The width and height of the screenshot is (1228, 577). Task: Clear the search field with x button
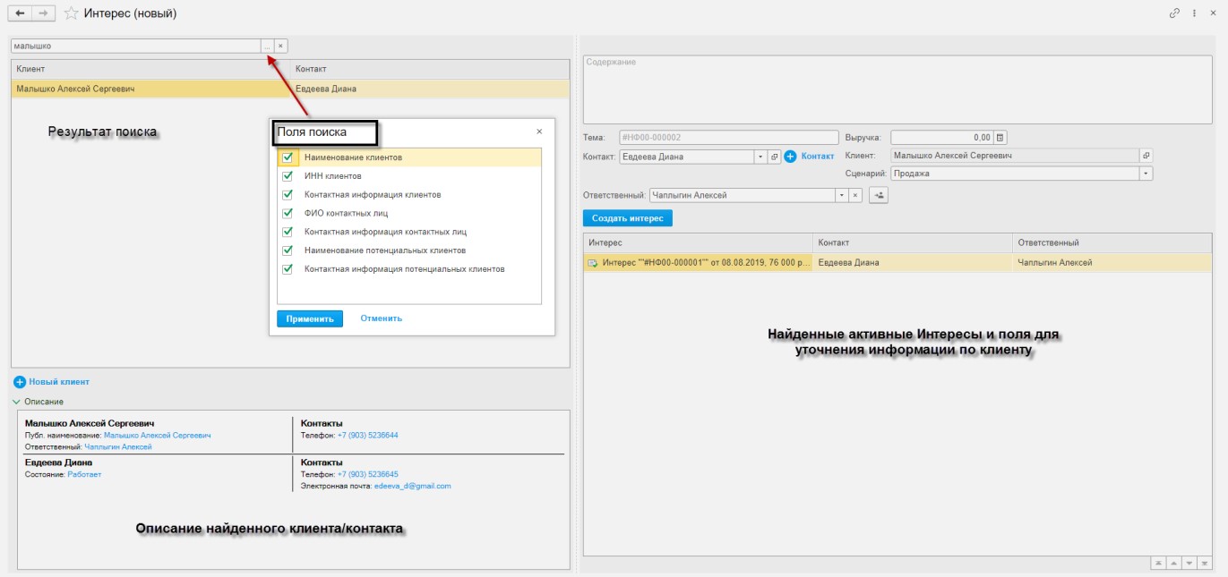(280, 46)
